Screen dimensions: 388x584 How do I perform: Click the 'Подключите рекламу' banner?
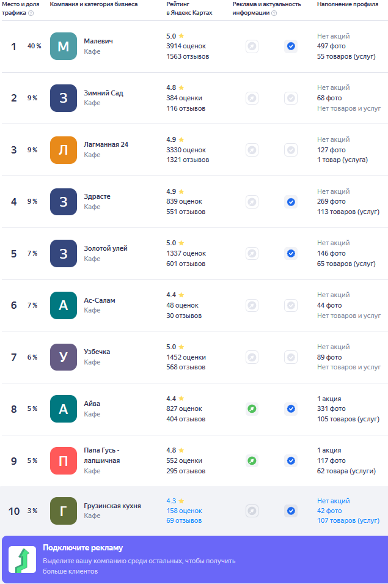click(x=195, y=560)
